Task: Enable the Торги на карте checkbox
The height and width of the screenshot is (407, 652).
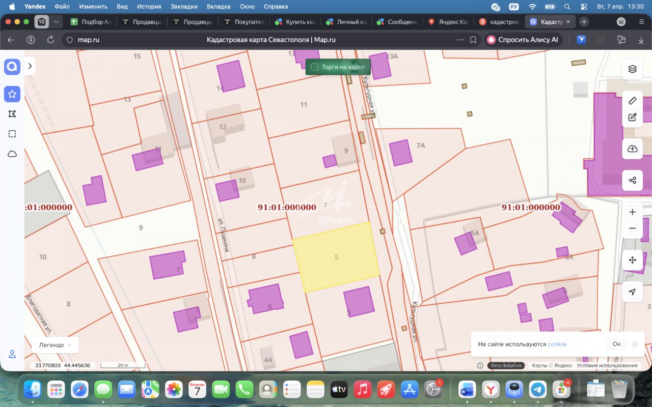Action: pos(315,67)
